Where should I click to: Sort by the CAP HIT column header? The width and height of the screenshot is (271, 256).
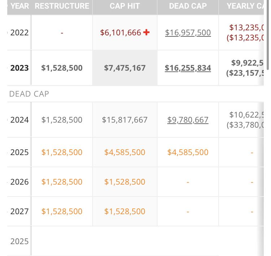[x=125, y=6]
